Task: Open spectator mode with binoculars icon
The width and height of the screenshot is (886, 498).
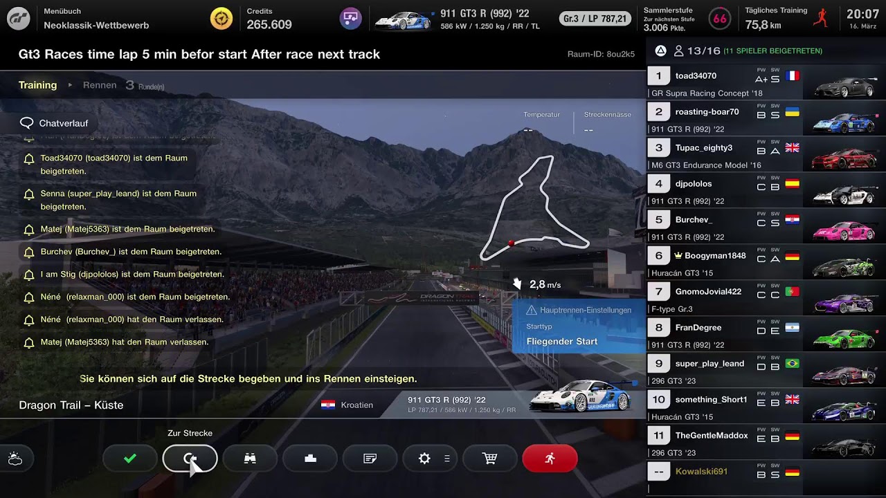Action: pyautogui.click(x=250, y=459)
